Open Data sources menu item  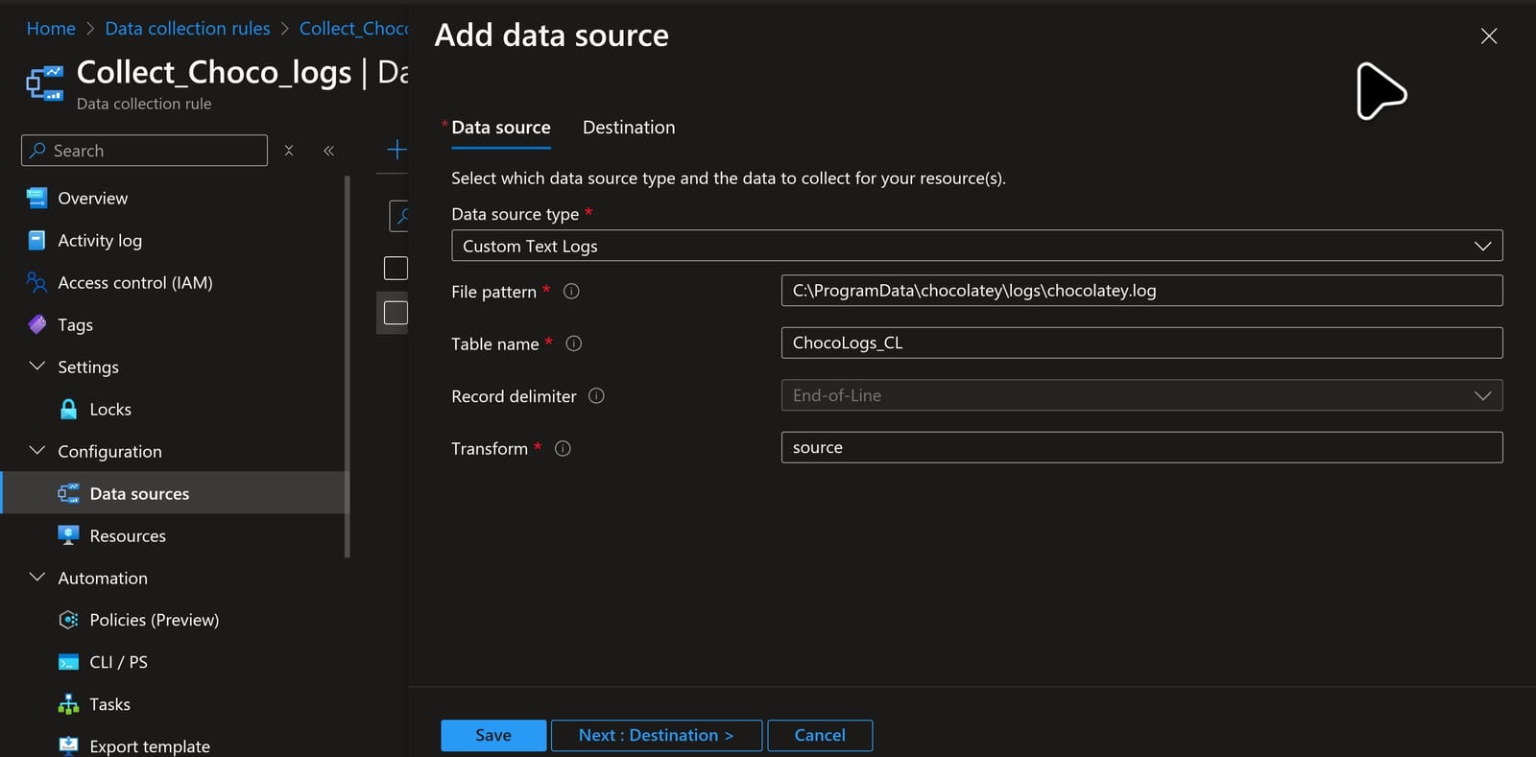click(173, 493)
